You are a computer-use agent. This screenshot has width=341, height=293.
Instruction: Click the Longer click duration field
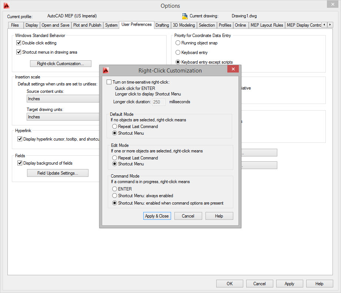(158, 102)
